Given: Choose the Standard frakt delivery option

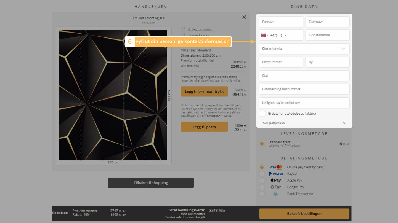Looking at the screenshot, I should pos(262,144).
